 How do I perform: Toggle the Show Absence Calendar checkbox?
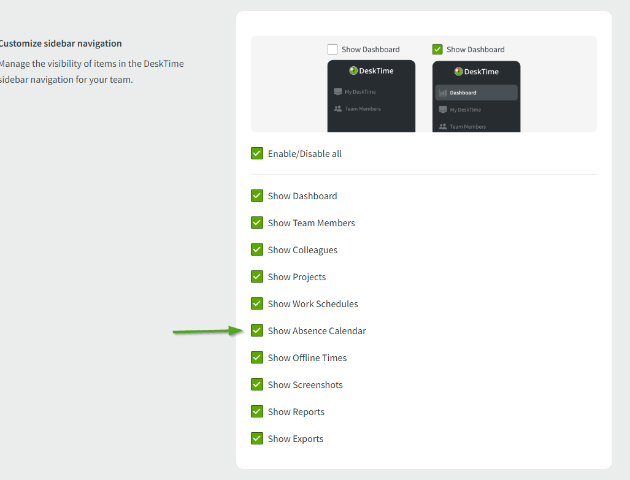pyautogui.click(x=257, y=330)
